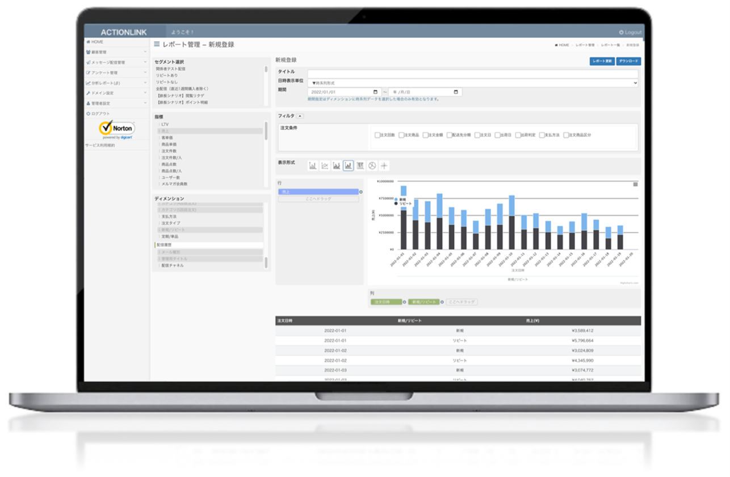Open the 日時表示単位 dropdown
The width and height of the screenshot is (730, 477).
(473, 83)
